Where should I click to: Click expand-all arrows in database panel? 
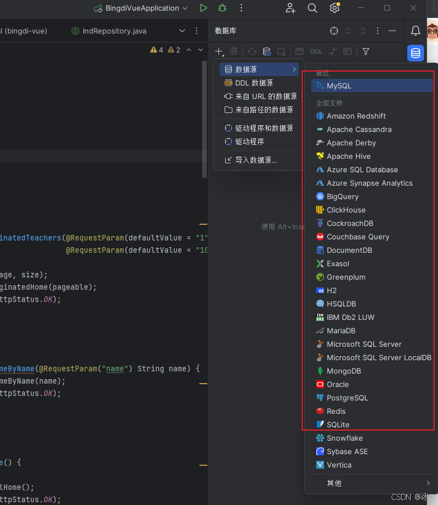click(349, 31)
